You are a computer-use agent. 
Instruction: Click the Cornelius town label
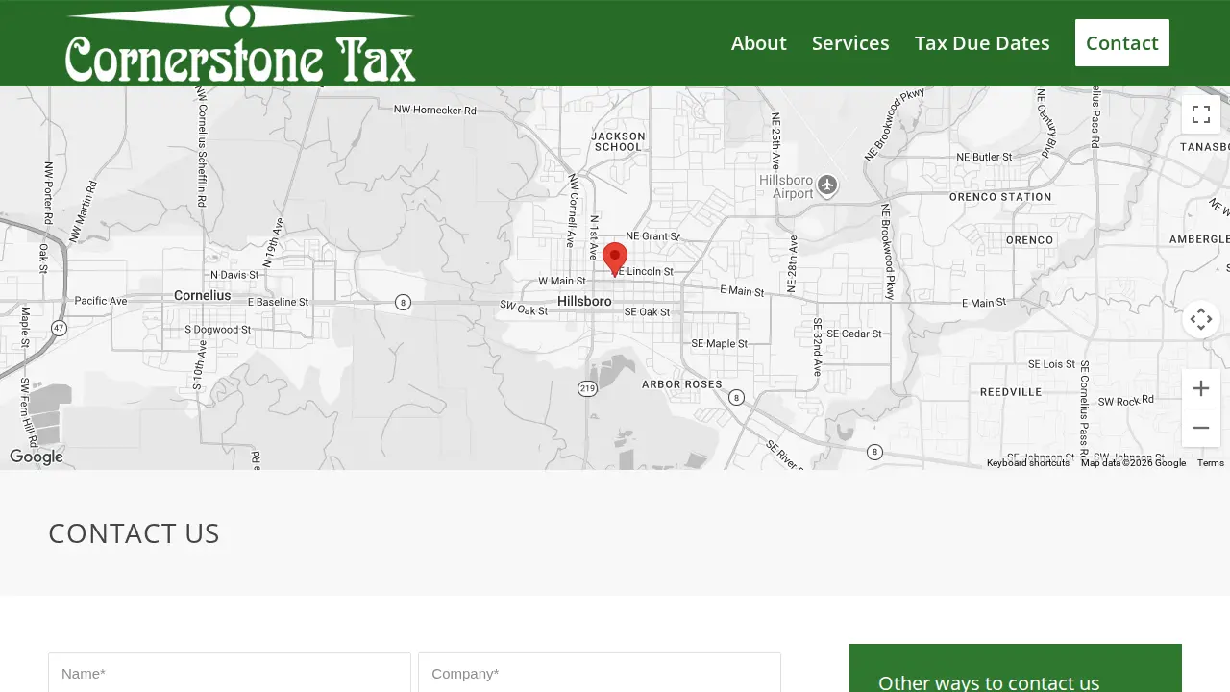point(203,296)
